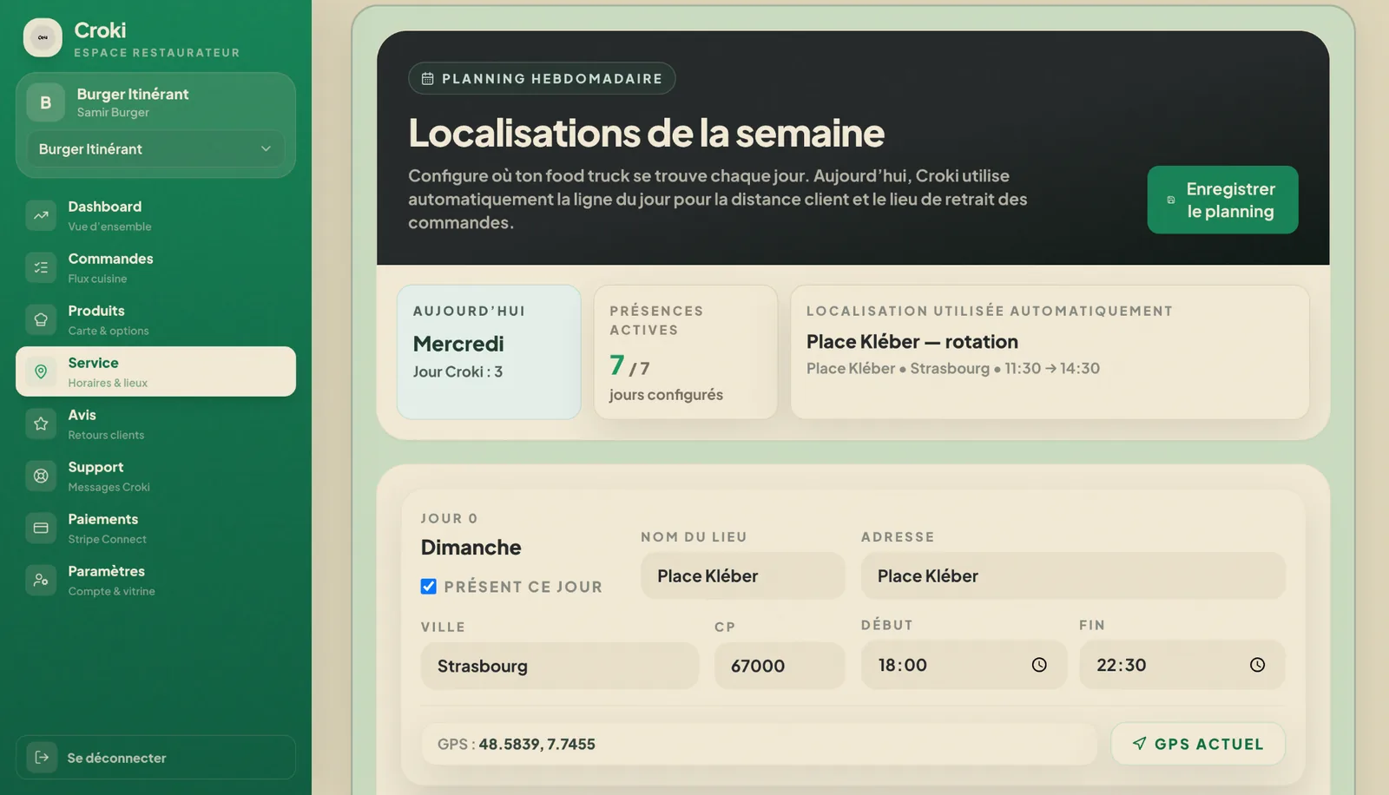Click the Début time field 18:00

click(964, 665)
